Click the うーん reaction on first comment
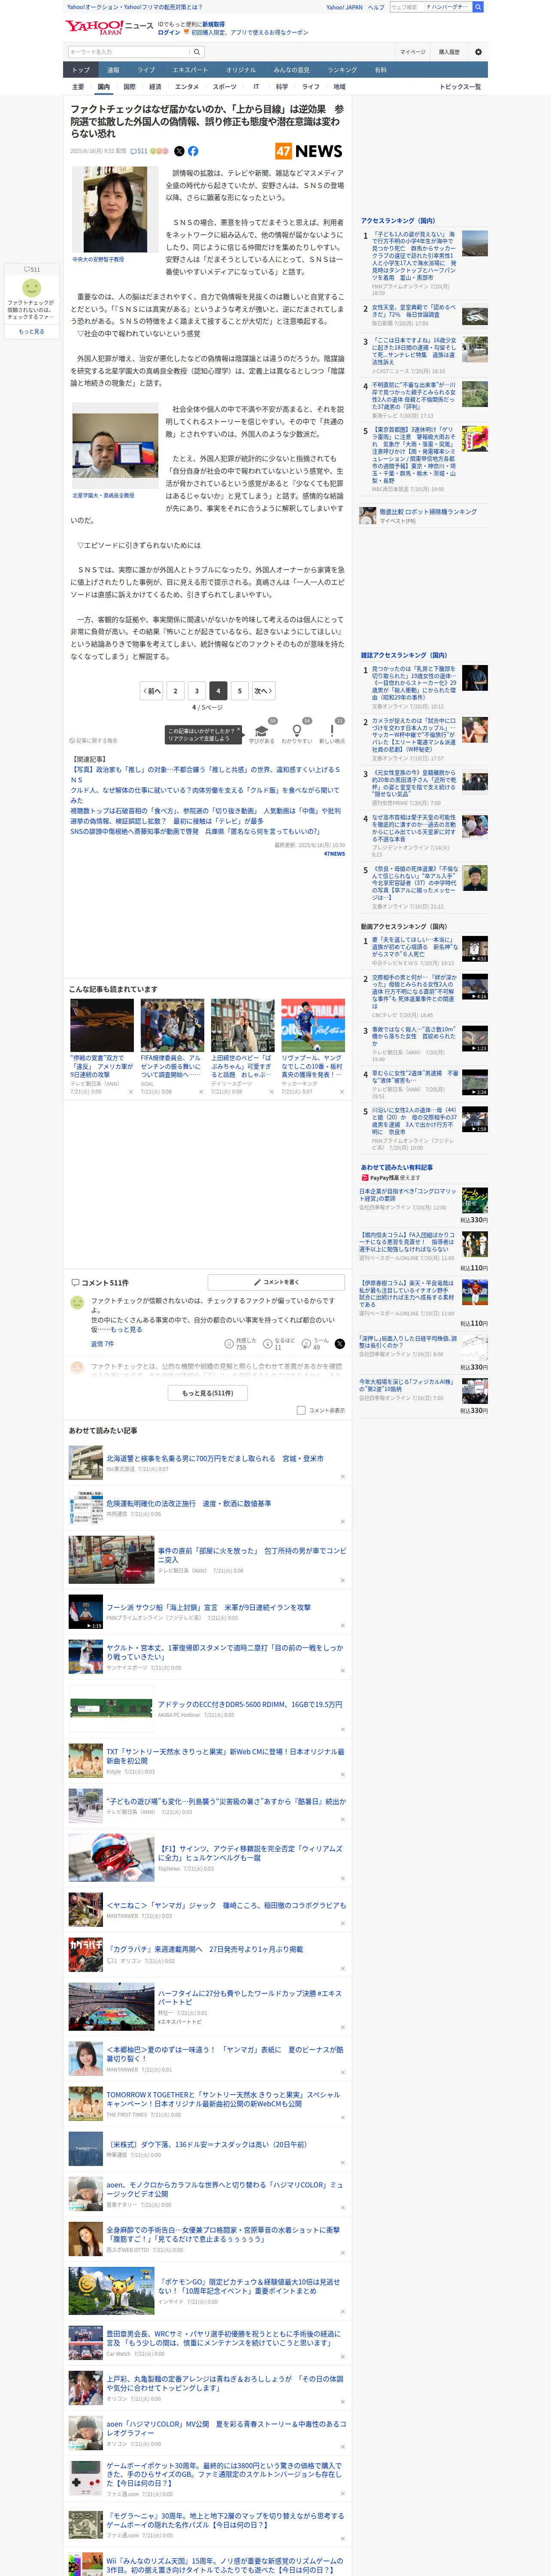This screenshot has height=2576, width=551. click(315, 1343)
